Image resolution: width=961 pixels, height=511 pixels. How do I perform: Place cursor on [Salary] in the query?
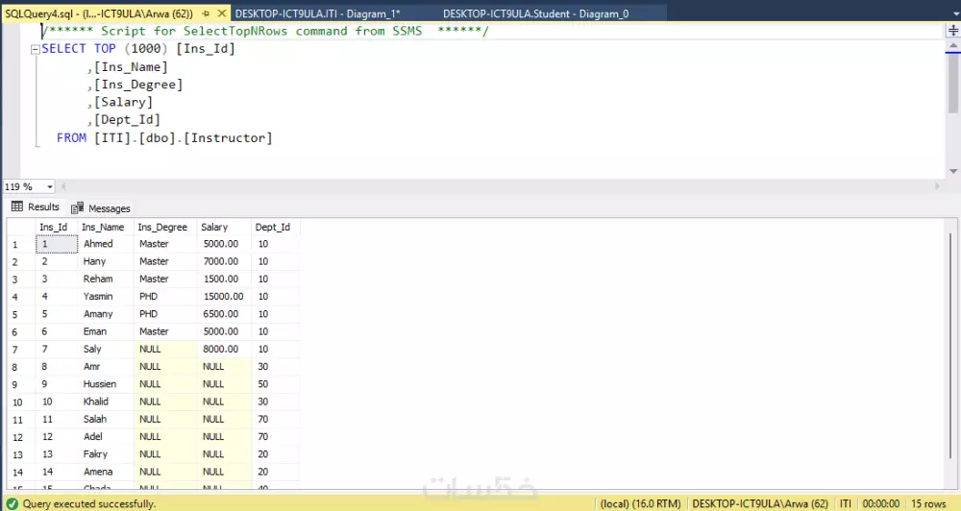click(123, 103)
